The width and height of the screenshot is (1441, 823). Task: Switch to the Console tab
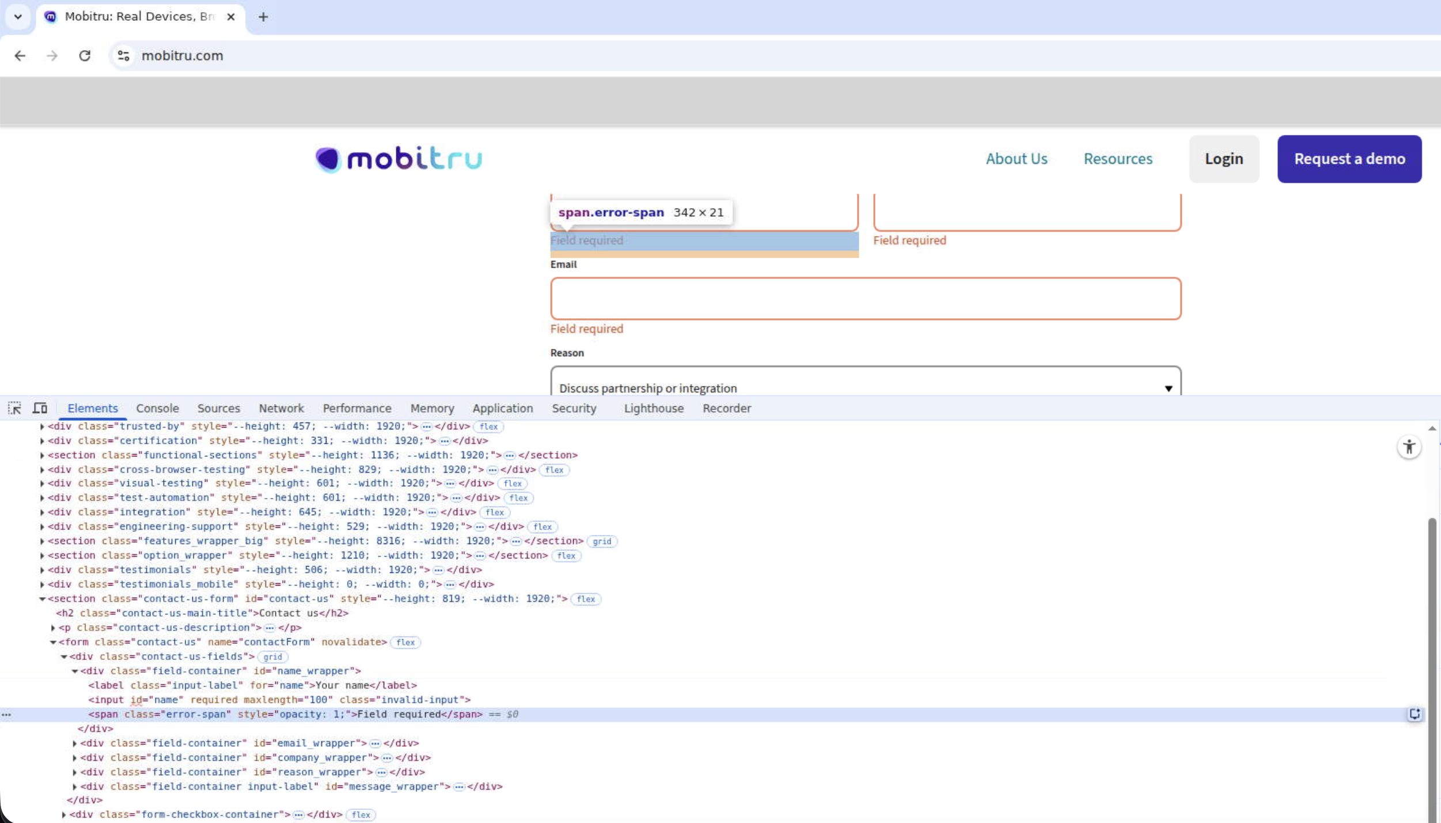157,408
